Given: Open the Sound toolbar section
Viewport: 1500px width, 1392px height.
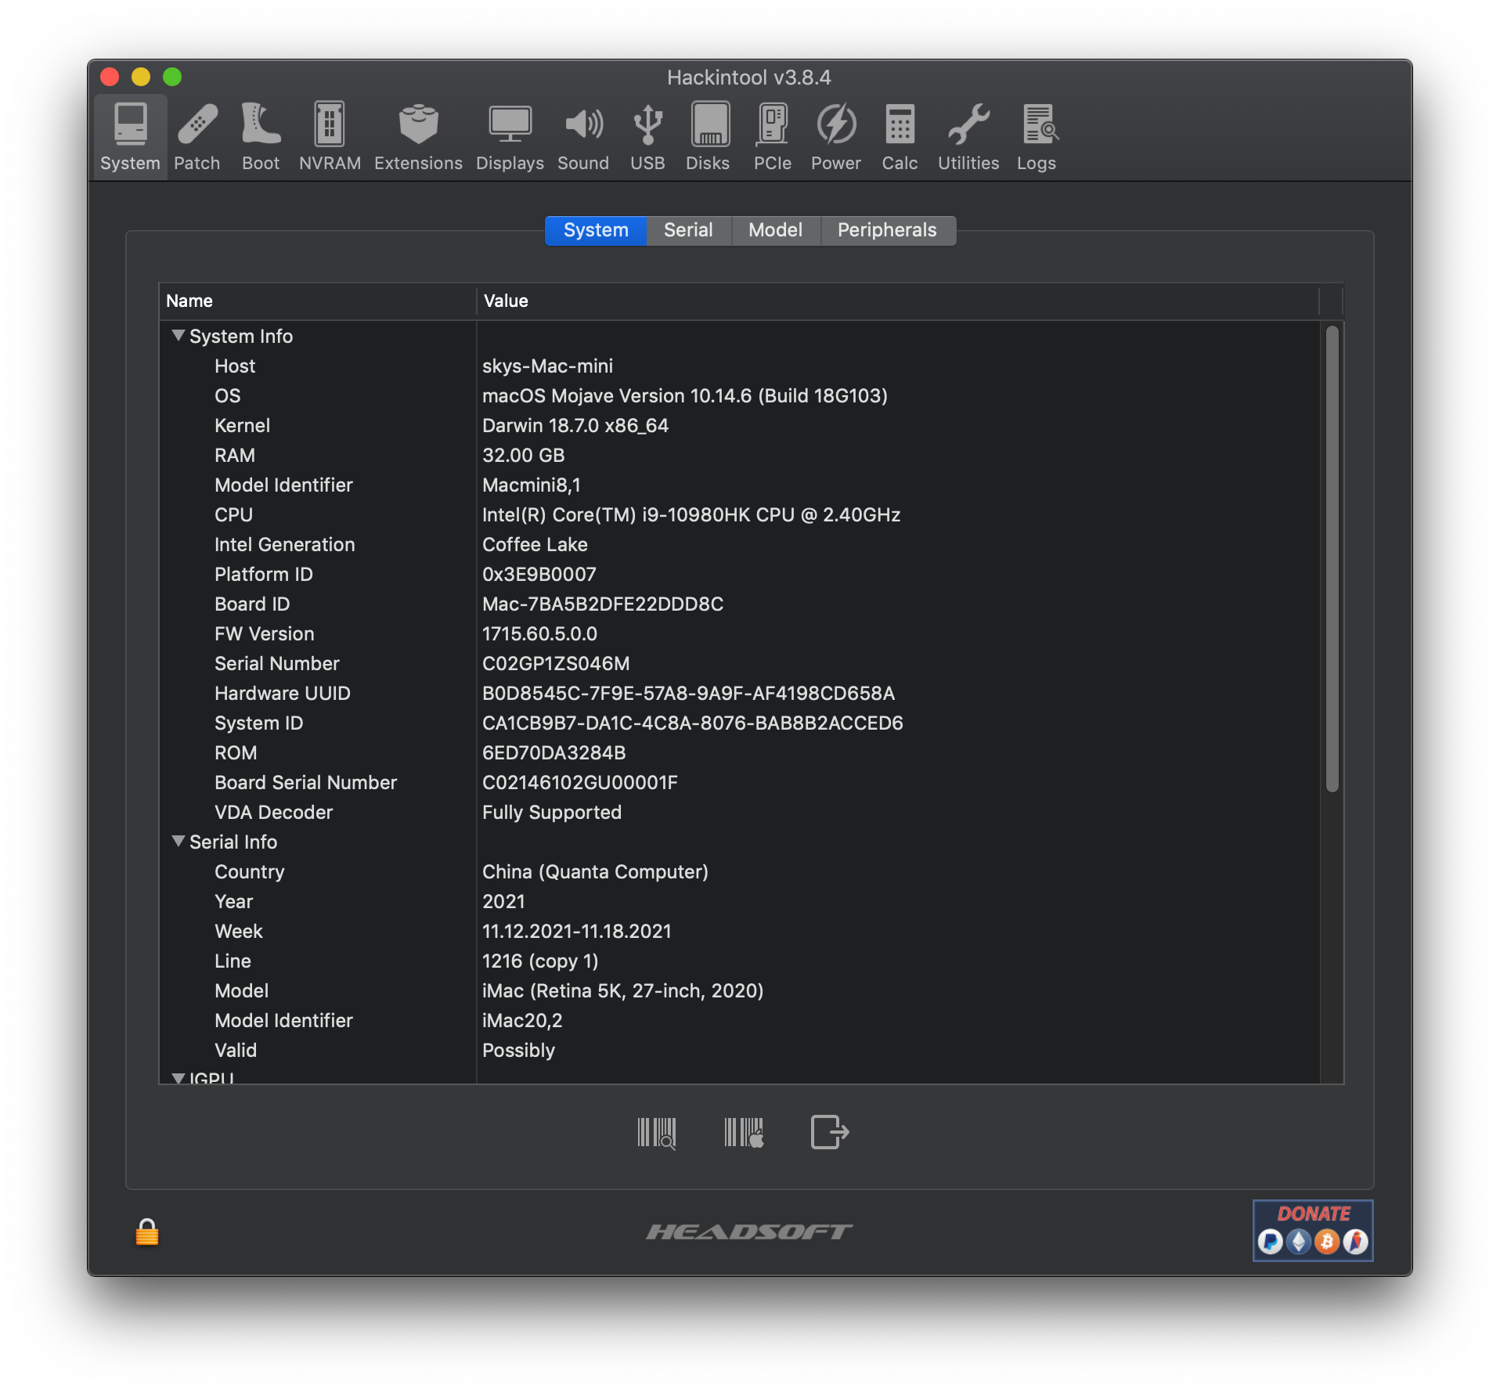Looking at the screenshot, I should (x=583, y=136).
